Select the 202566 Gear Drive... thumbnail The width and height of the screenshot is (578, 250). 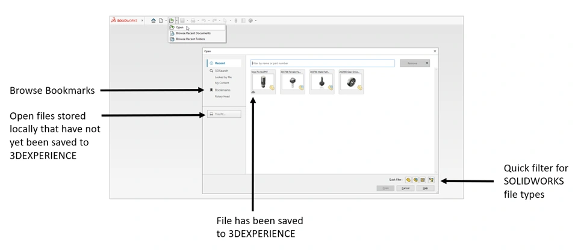[351, 82]
